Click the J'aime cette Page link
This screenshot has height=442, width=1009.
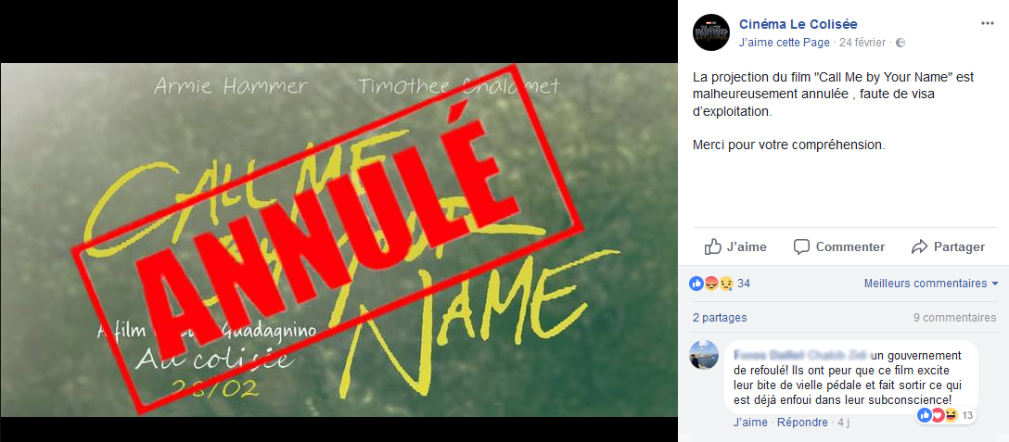point(785,44)
